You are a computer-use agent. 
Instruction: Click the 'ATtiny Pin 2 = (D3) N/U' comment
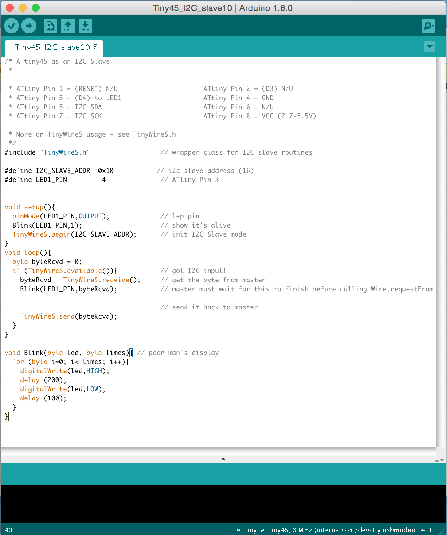click(248, 89)
